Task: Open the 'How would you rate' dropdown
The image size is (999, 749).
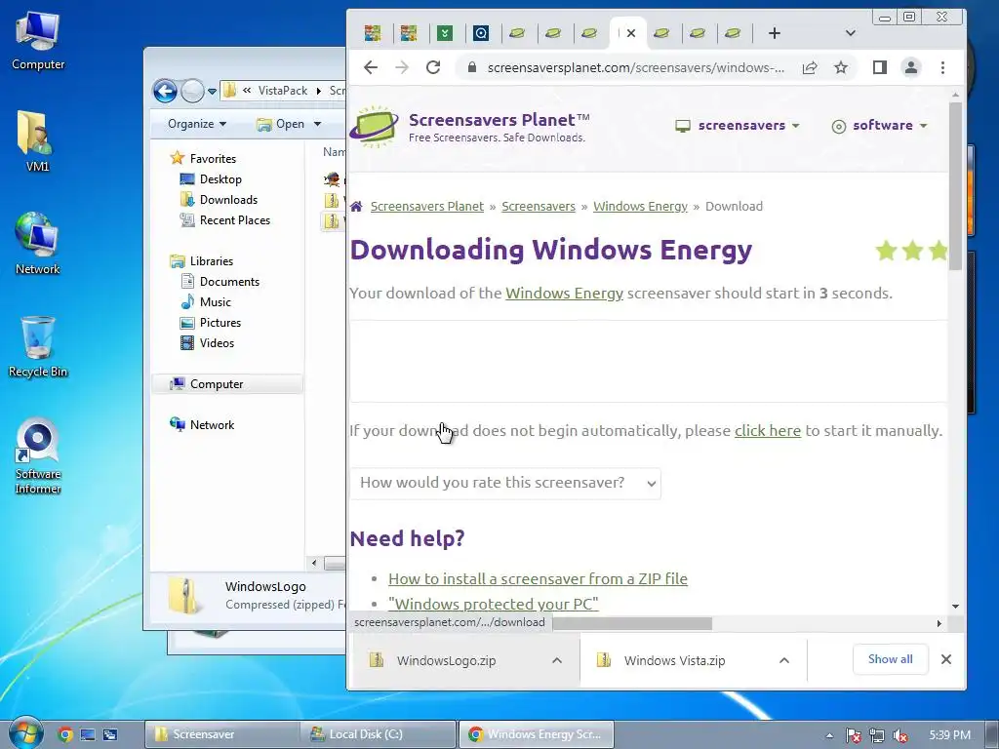Action: click(505, 483)
